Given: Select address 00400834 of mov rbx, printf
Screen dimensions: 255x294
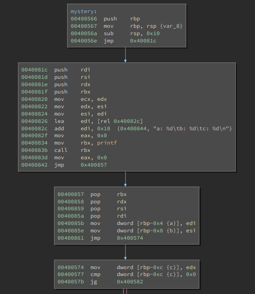Looking at the screenshot, I should [x=34, y=143].
